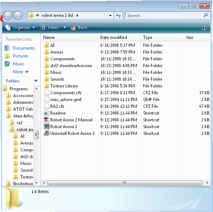Click the '37 KB' size of Components.cfz
The height and width of the screenshot is (212, 213).
click(204, 93)
